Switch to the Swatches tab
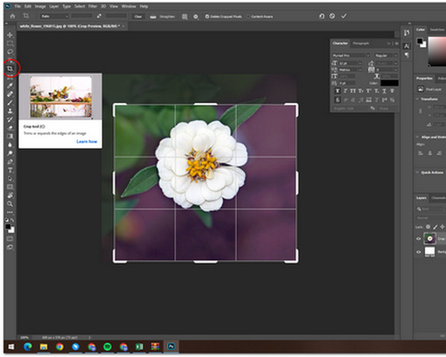Viewport: 446px width, 357px height. point(437,30)
